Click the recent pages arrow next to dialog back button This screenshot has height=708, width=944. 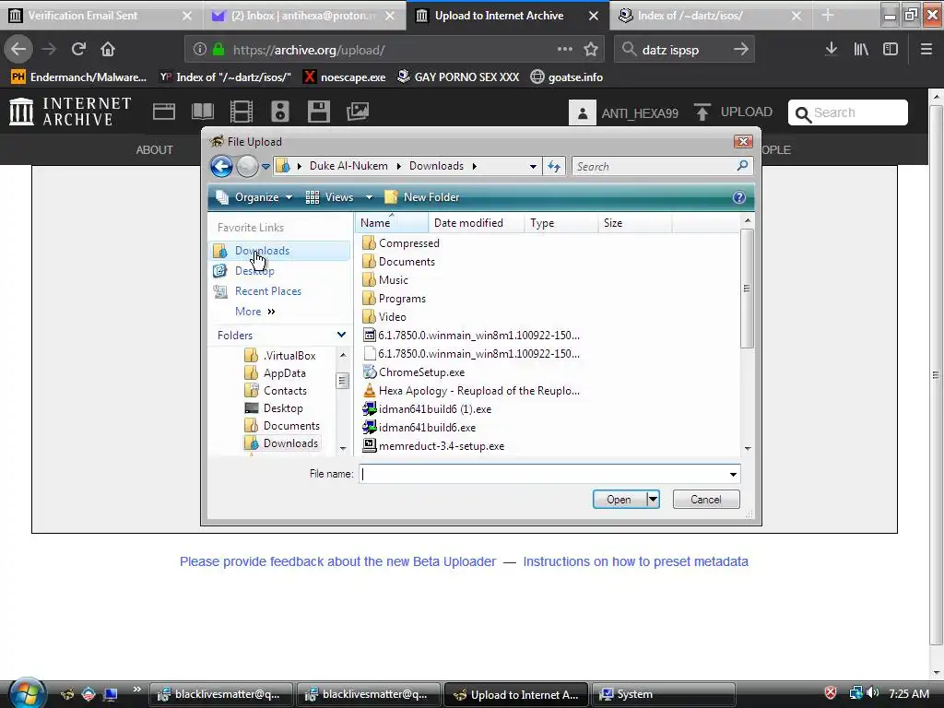tap(265, 167)
